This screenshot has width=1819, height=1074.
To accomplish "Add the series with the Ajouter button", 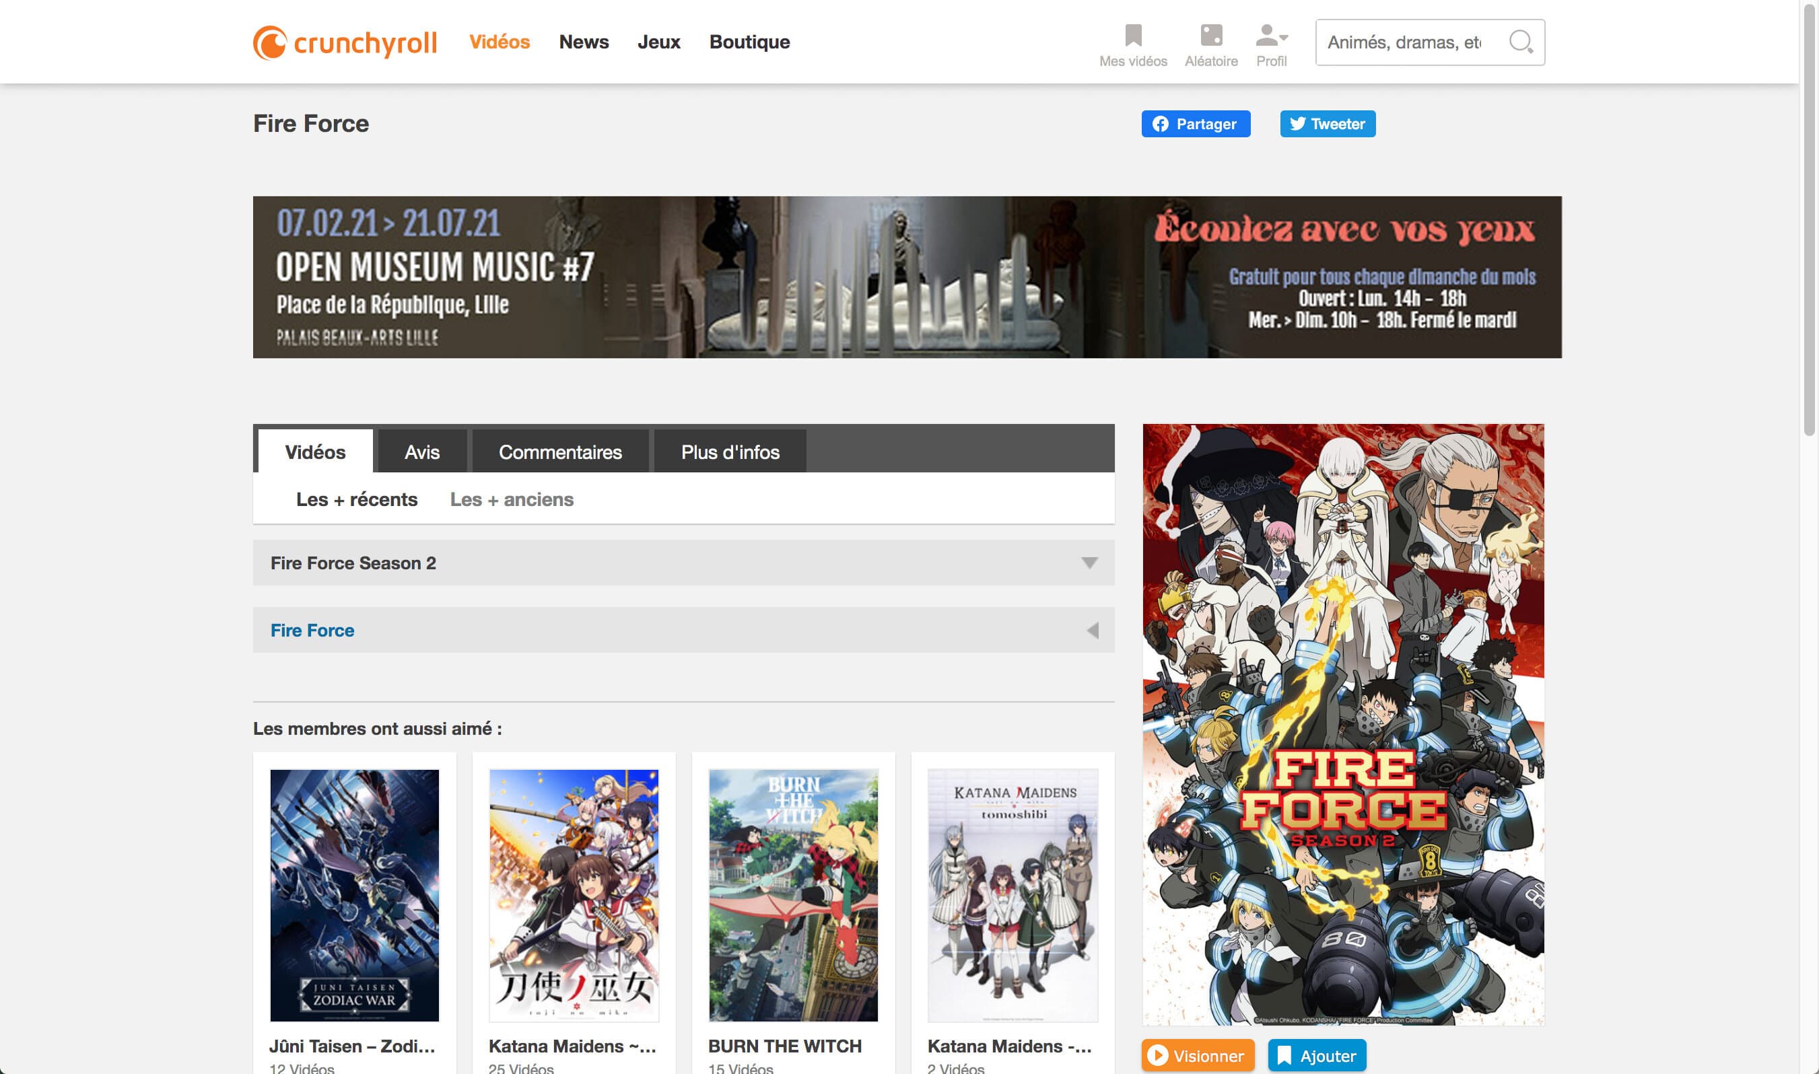I will [x=1317, y=1055].
